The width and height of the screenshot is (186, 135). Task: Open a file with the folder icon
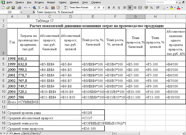point(9,7)
